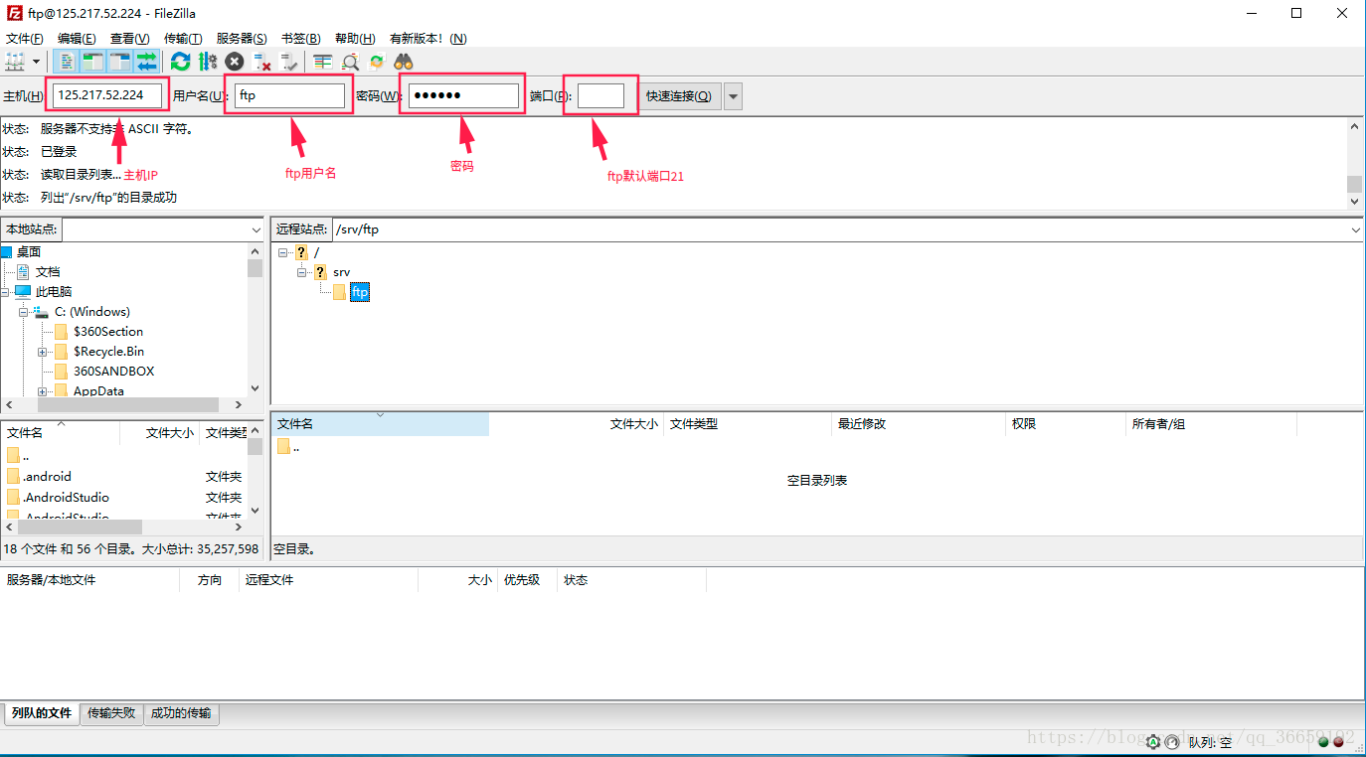The image size is (1366, 757).
Task: Click queue 状态 column header
Action: pyautogui.click(x=631, y=580)
